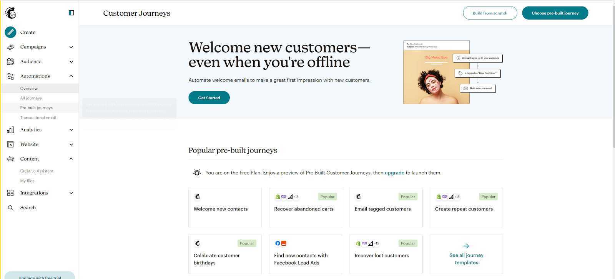Click the Integrations grid icon

point(10,193)
